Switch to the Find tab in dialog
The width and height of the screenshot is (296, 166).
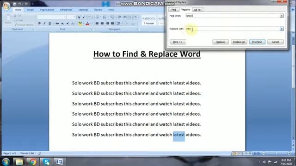174,10
